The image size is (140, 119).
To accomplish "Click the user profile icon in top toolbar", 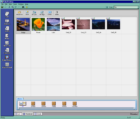I will coord(107,7).
